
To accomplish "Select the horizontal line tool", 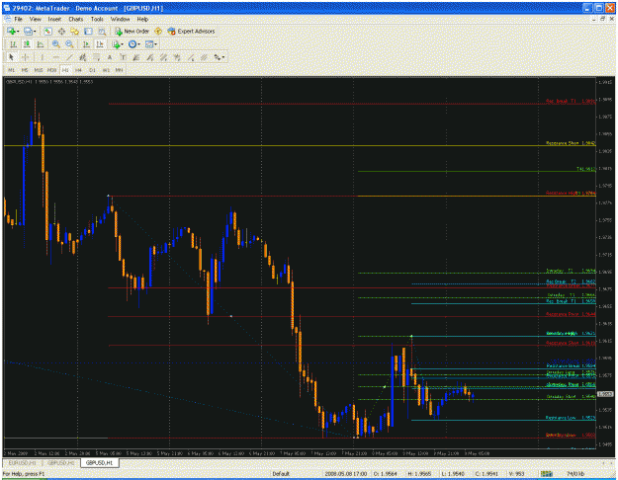I will [55, 57].
